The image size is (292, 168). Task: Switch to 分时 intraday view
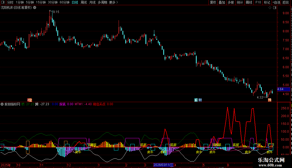(10, 2)
